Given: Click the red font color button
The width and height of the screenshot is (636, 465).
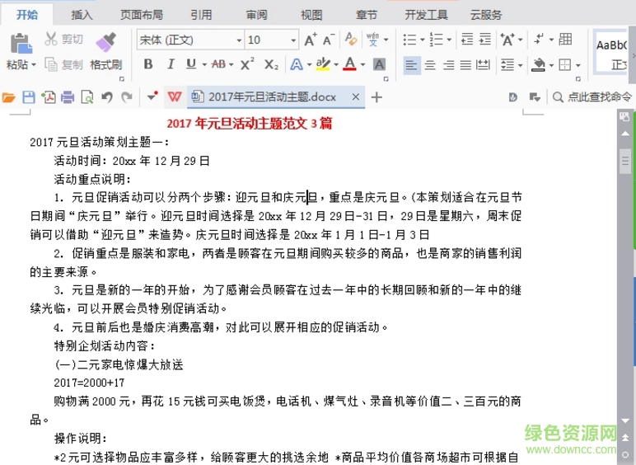Looking at the screenshot, I should 349,64.
